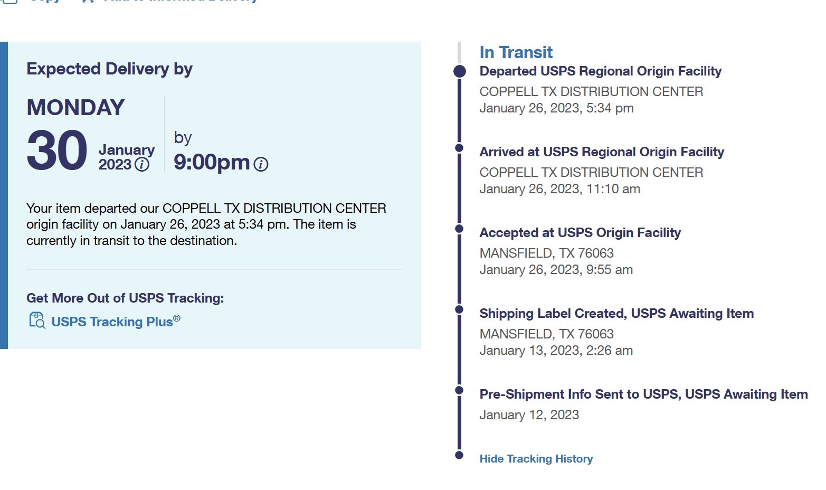This screenshot has height=490, width=826.
Task: Click the Accepted at USPS Origin Facility dot
Action: pyautogui.click(x=459, y=229)
